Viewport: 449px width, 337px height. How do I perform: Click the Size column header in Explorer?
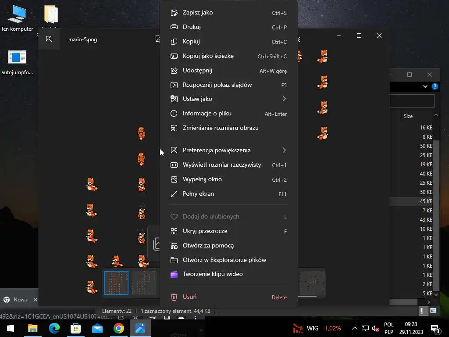408,116
